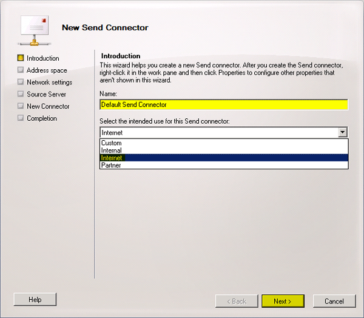Cancel the New Send Connector wizard

(334, 301)
